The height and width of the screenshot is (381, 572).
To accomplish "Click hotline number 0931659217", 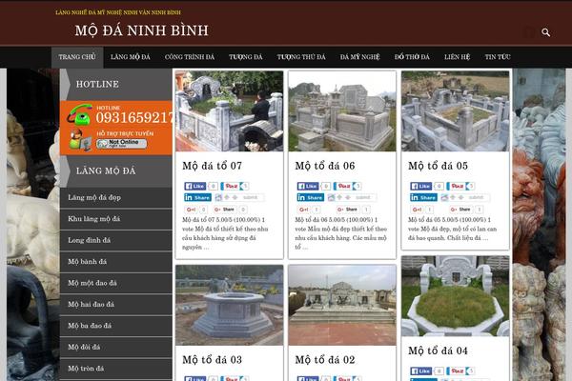I will [134, 117].
